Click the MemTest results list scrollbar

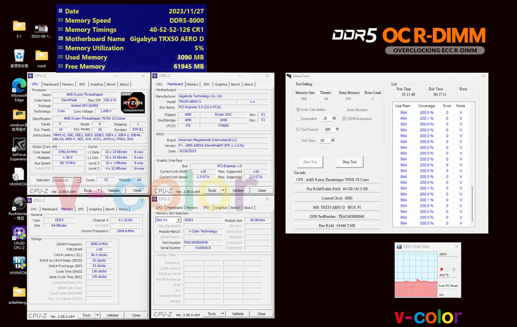(472, 203)
